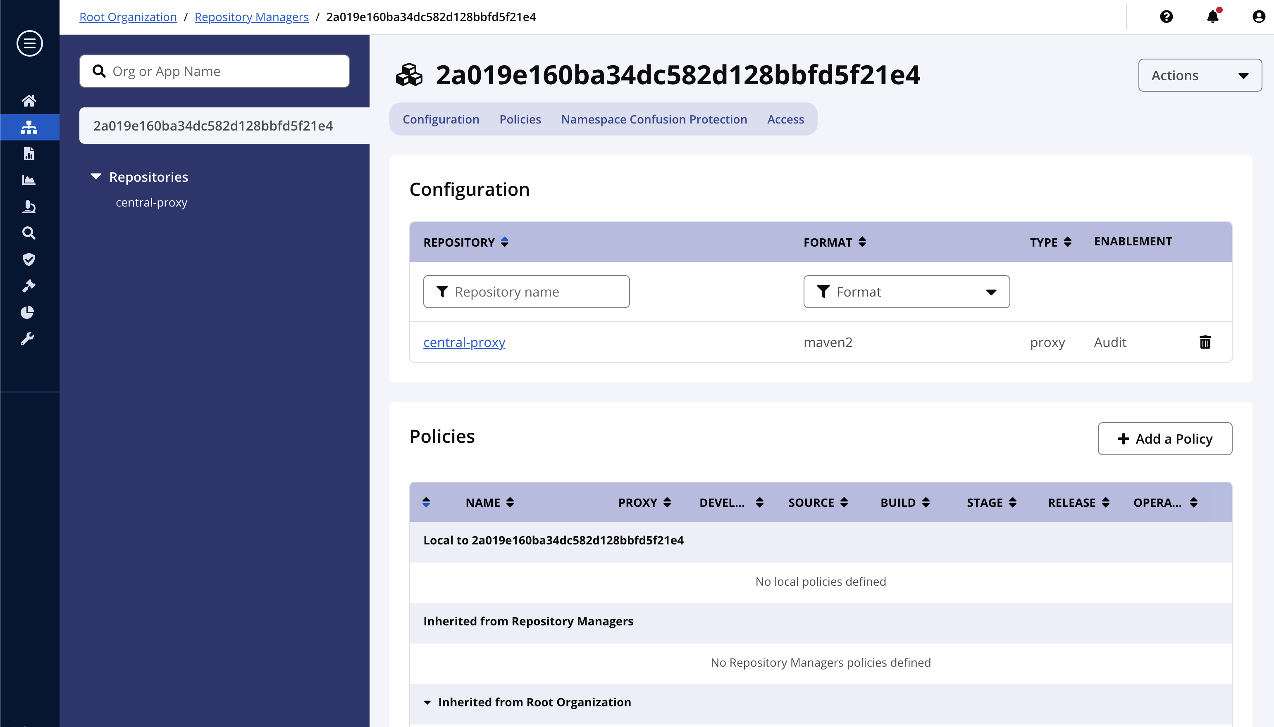Open the Actions dropdown menu
Viewport: 1274px width, 727px height.
pos(1200,76)
